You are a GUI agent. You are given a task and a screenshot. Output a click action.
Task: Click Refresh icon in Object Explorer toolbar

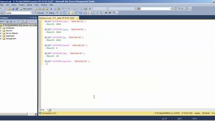[22, 22]
